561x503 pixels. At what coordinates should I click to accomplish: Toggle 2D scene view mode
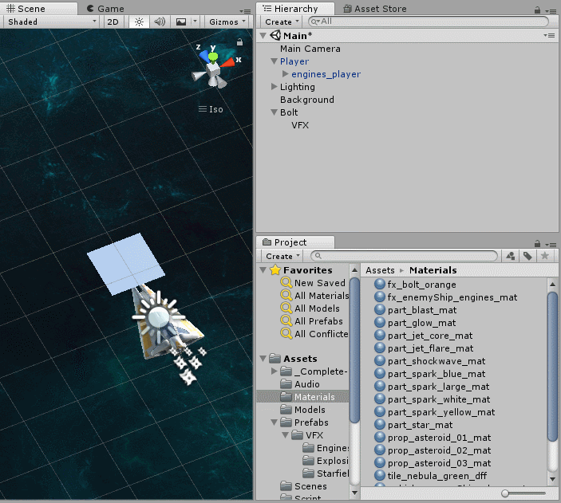113,22
